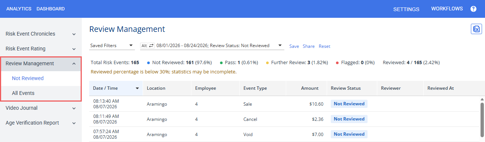
Task: Open the Saved Filters dropdown
Action: (112, 46)
